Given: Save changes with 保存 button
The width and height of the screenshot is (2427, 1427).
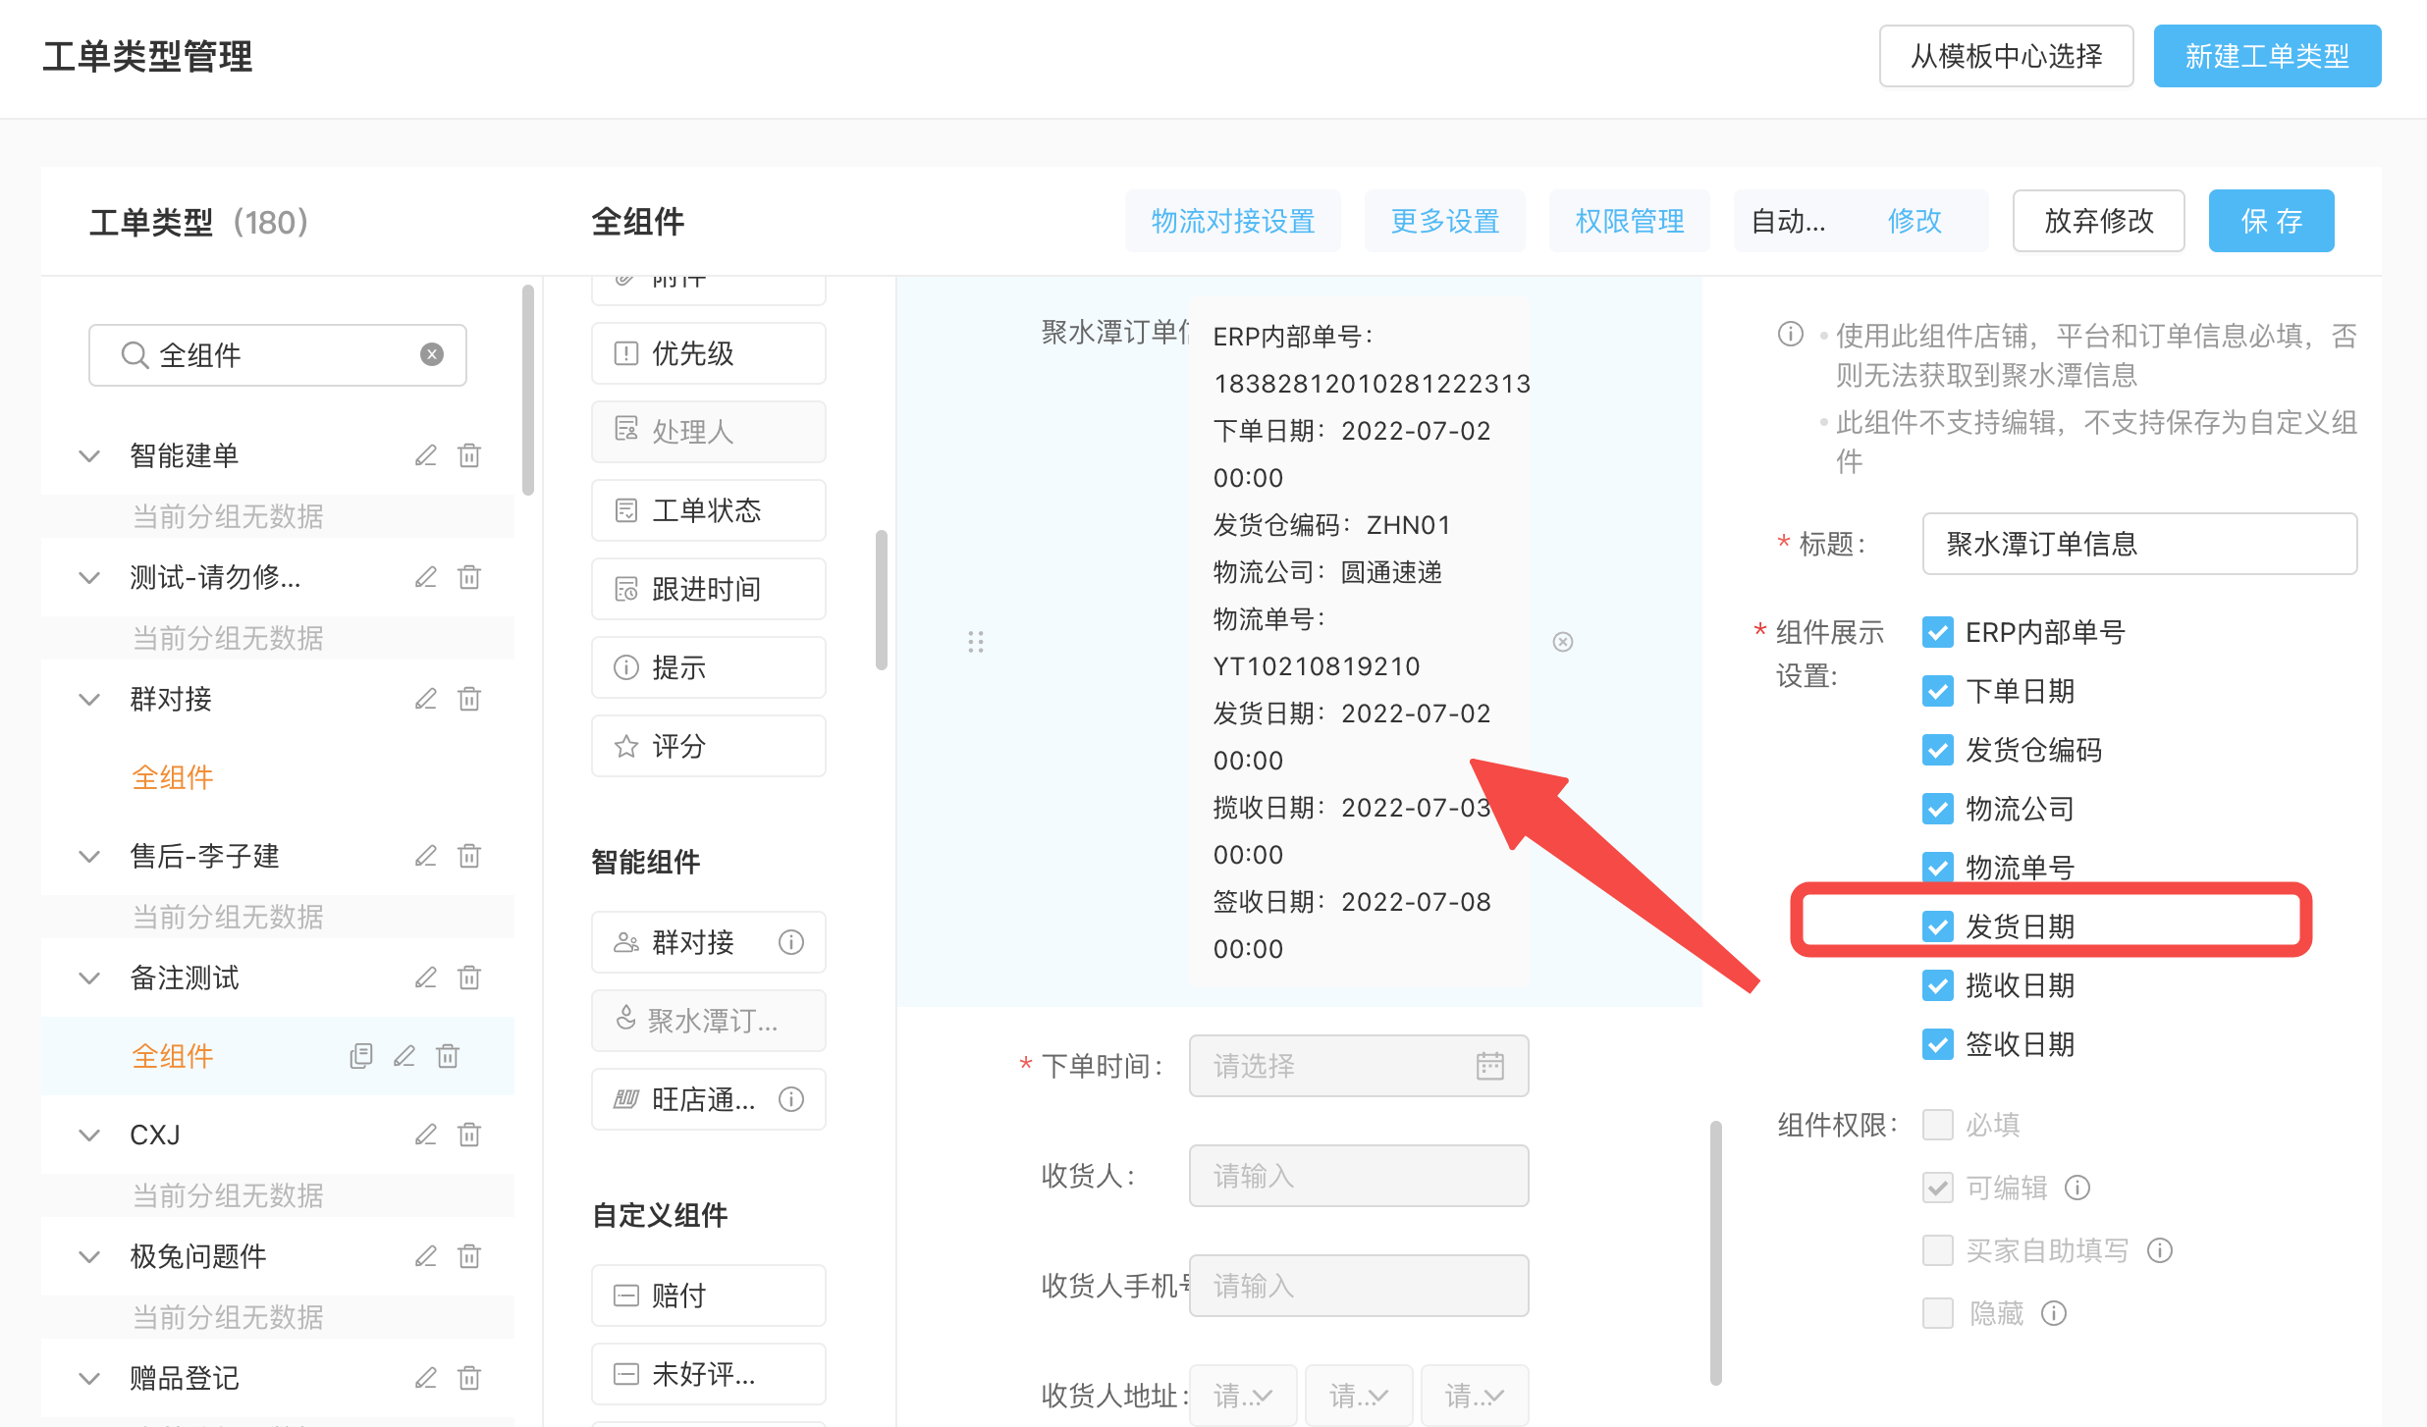Looking at the screenshot, I should tap(2272, 221).
